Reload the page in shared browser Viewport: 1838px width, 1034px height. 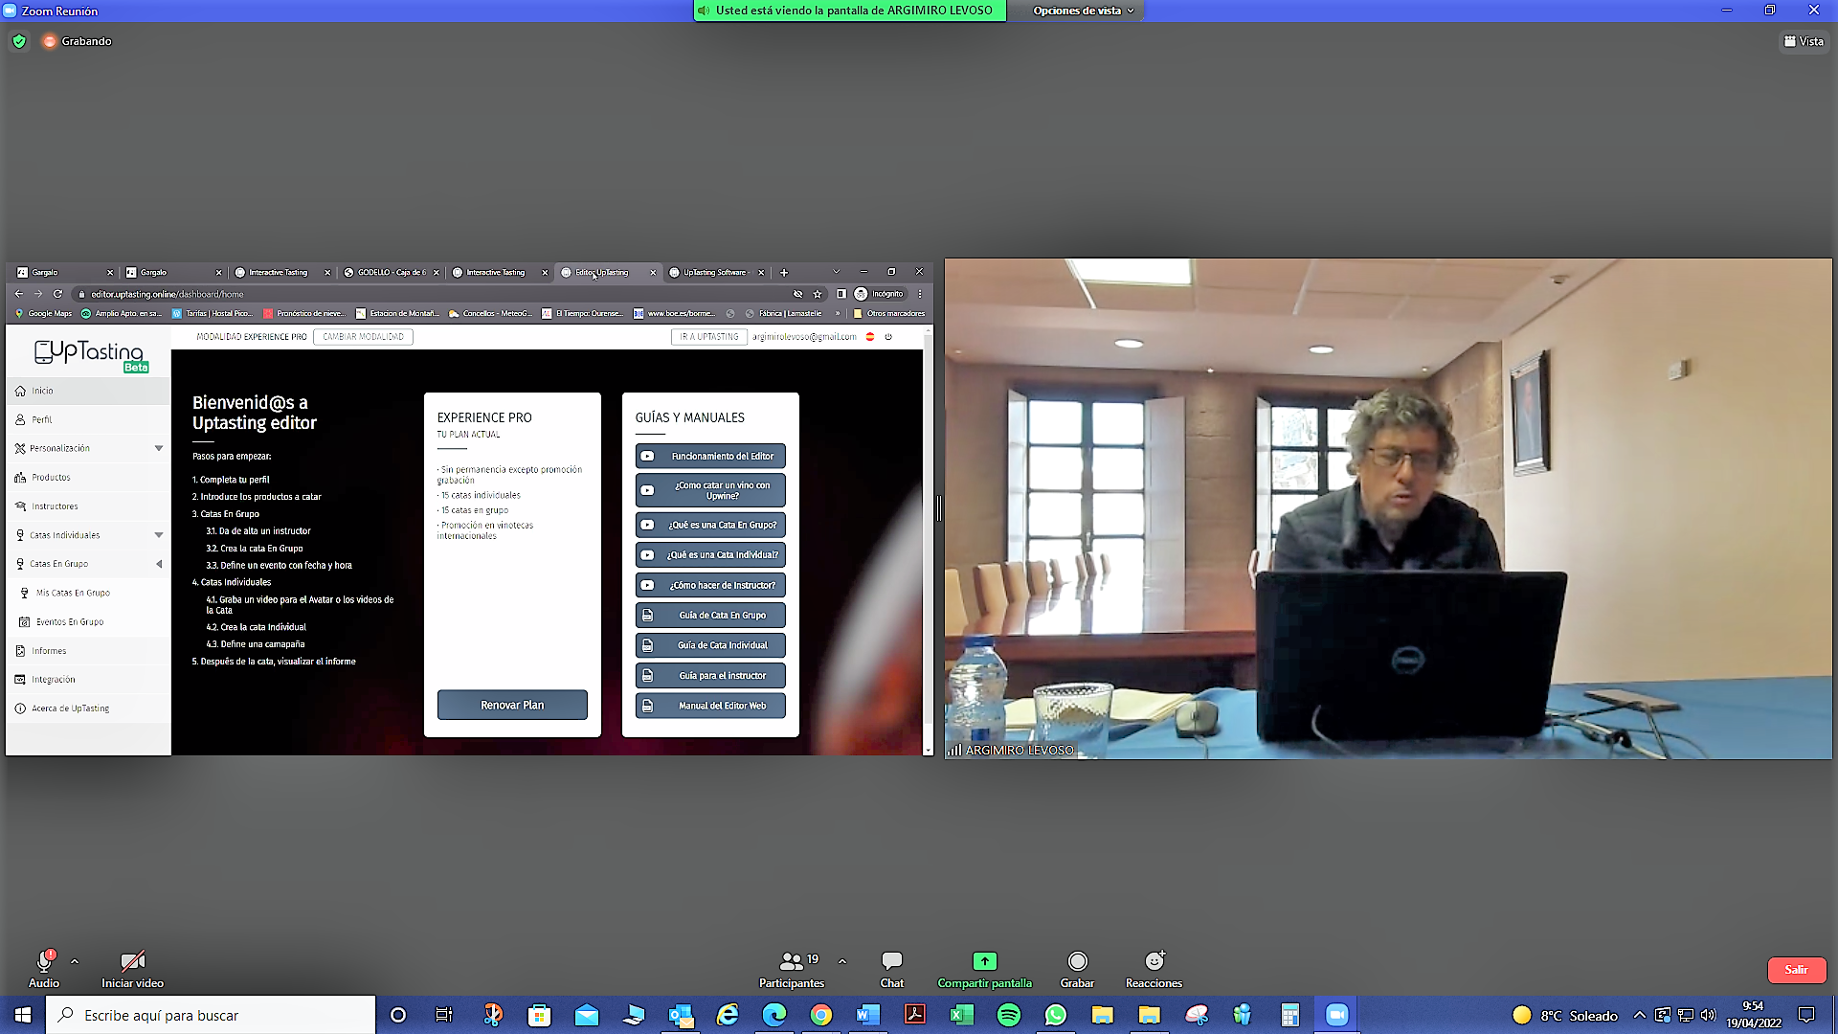(57, 294)
